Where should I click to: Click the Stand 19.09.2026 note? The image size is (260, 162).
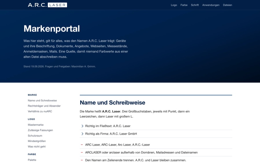pyautogui.click(x=60, y=67)
